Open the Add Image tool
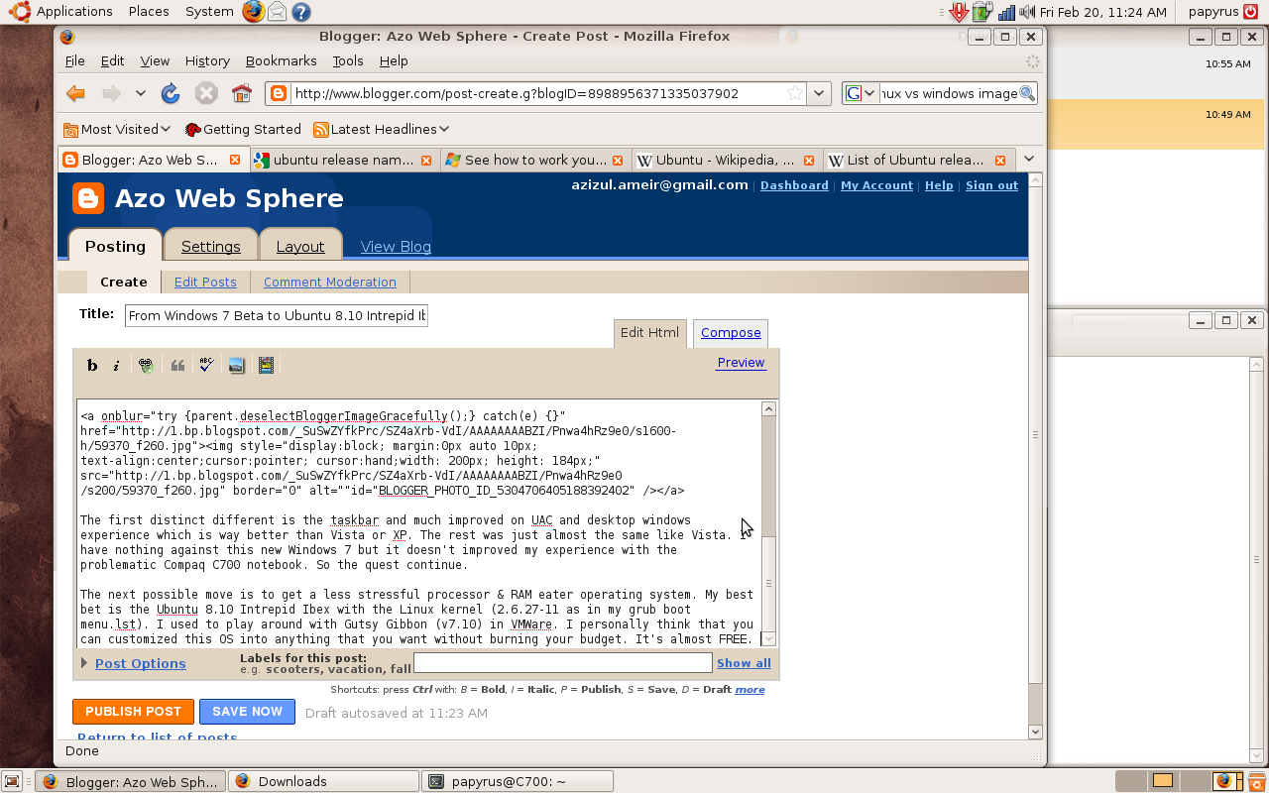Viewport: 1269px width, 793px height. pyautogui.click(x=236, y=366)
